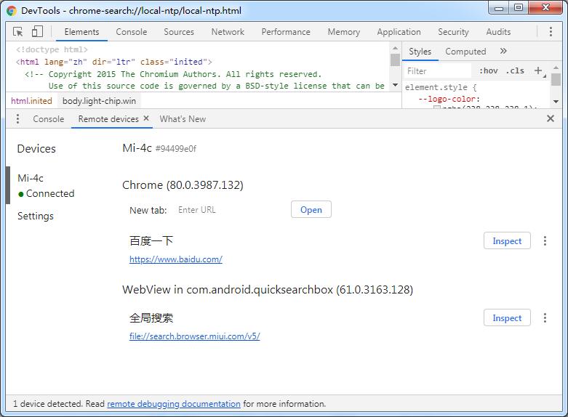Select the Remote devices drawer tab
The width and height of the screenshot is (568, 417).
point(108,118)
